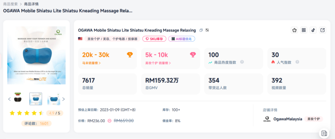The width and height of the screenshot is (335, 139).
Task: Click the TikTok icon button
Action: point(313,30)
